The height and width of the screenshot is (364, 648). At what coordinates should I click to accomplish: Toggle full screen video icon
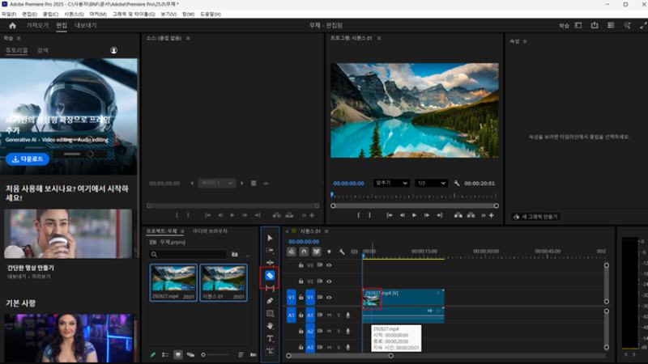point(643,25)
